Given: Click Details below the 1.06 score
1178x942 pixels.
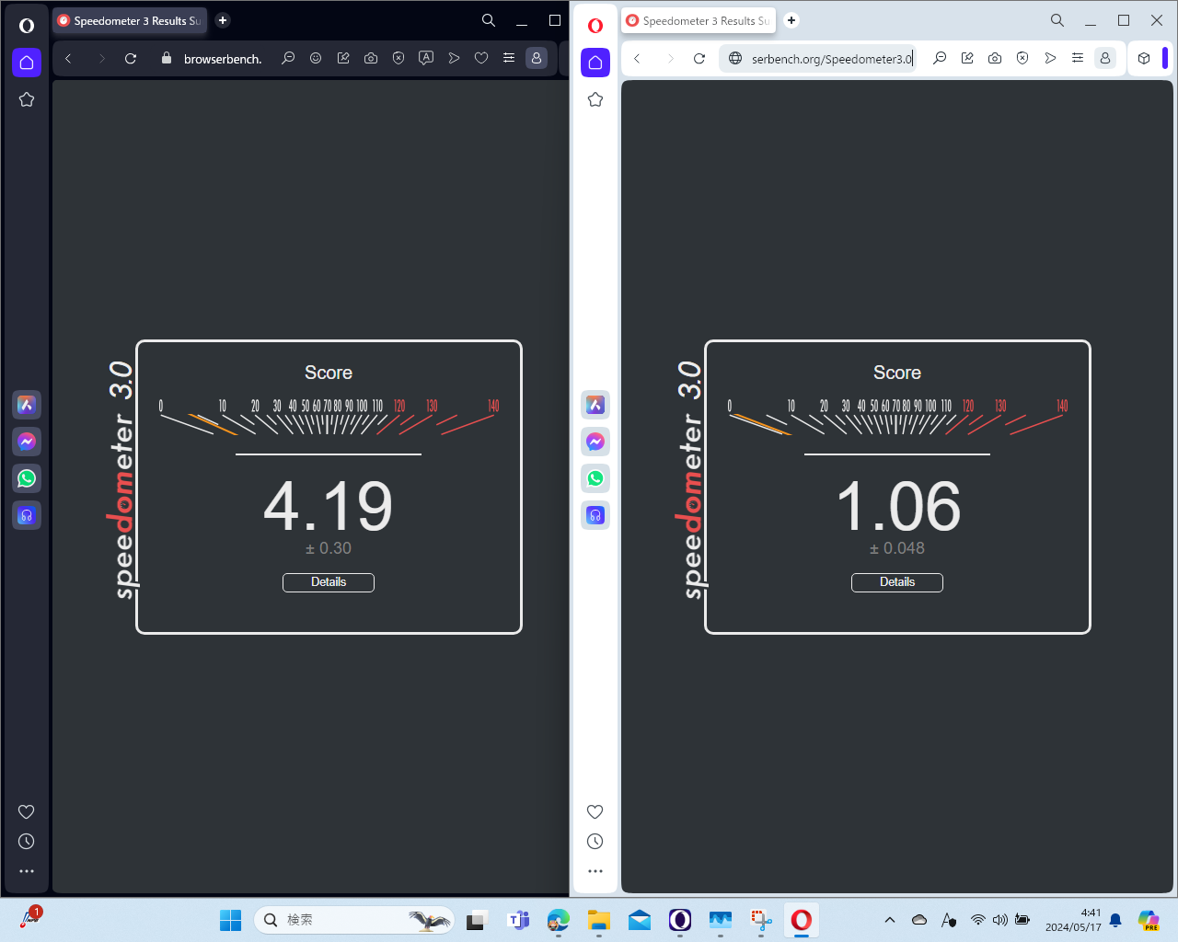Looking at the screenshot, I should [x=897, y=582].
